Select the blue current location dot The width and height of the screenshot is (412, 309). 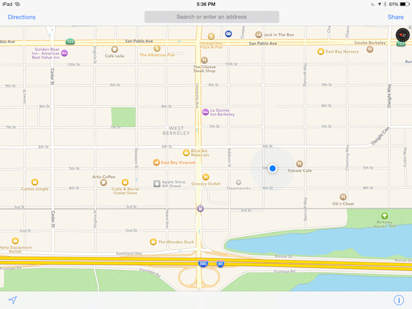point(272,168)
